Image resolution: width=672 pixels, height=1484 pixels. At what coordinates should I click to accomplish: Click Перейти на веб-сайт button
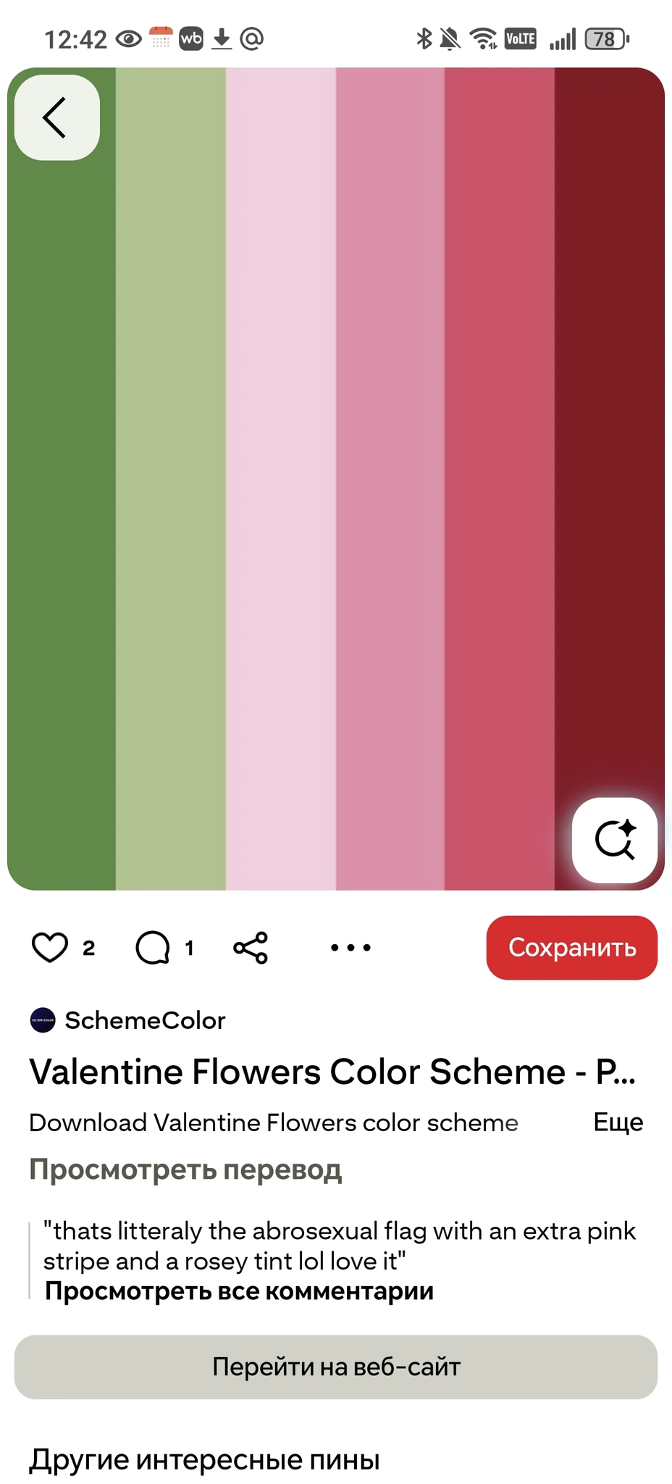(336, 1367)
